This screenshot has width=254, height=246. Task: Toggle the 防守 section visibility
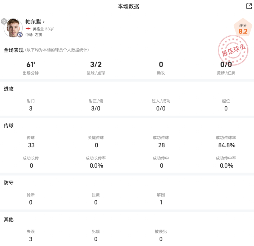click(x=9, y=183)
